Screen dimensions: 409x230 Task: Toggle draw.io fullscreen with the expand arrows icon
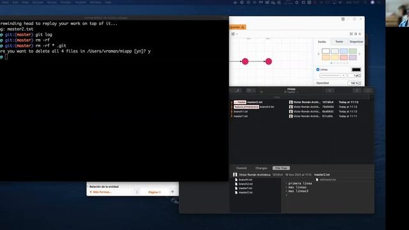[351, 34]
